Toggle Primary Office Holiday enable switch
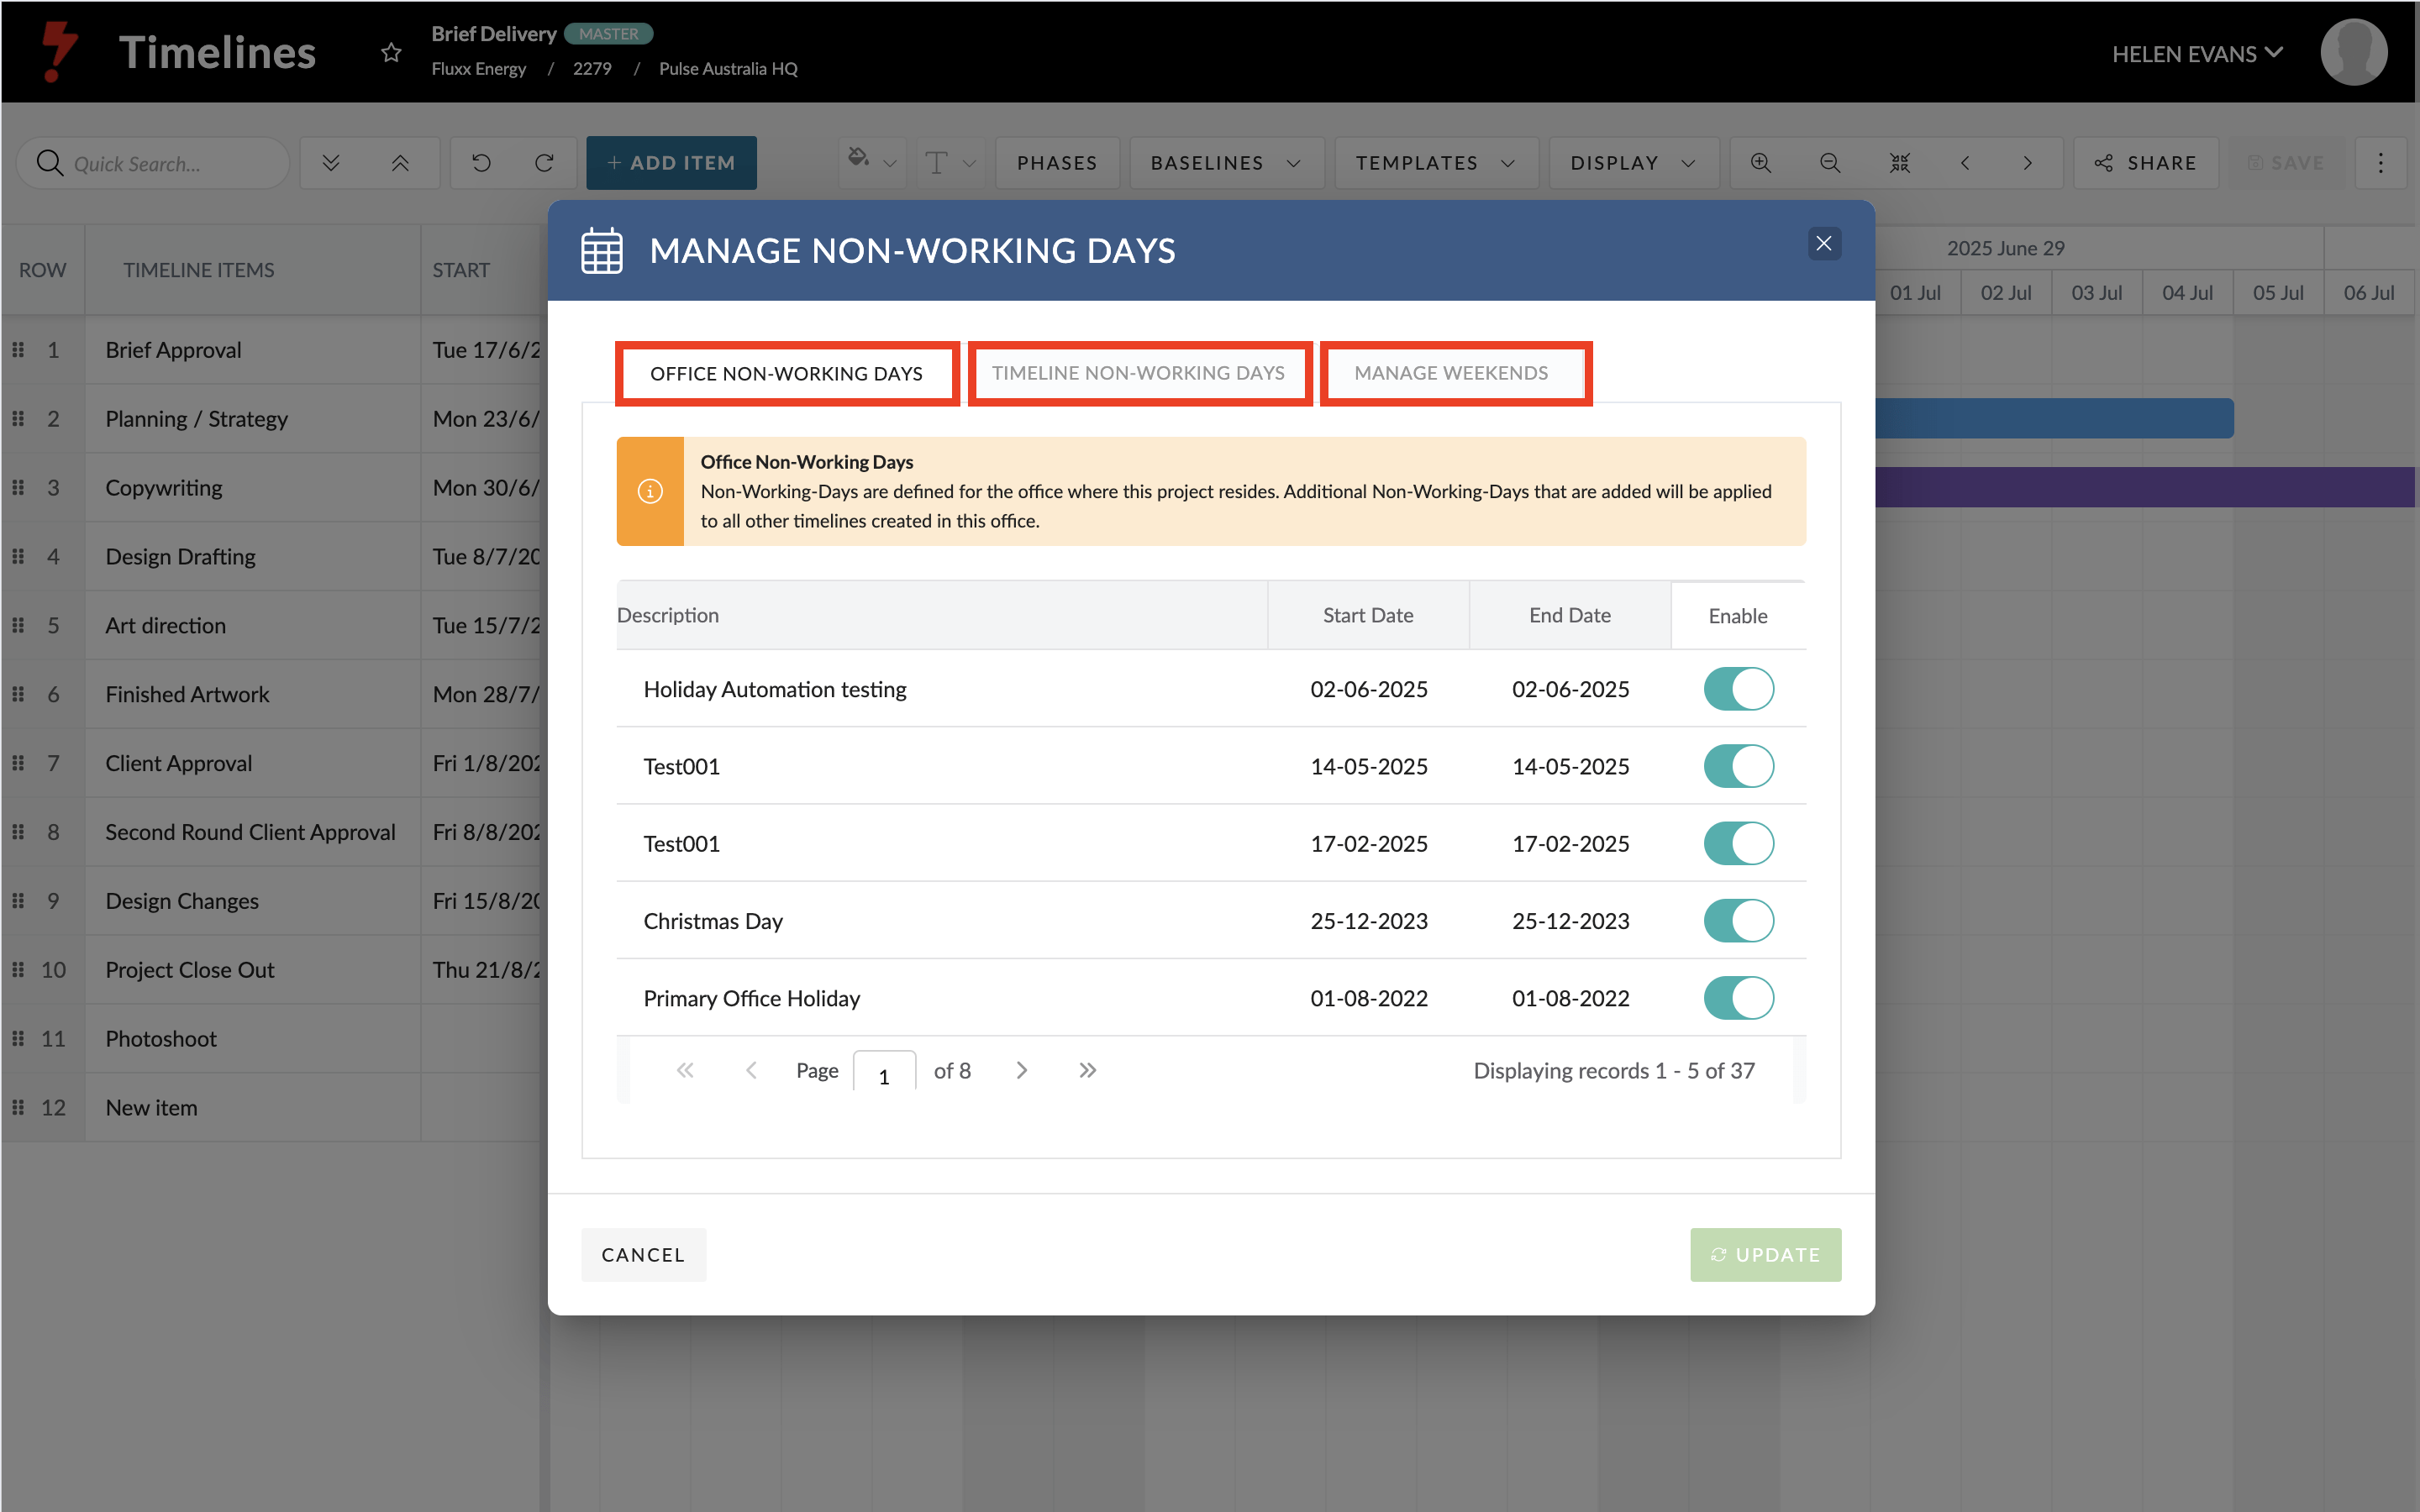Screen dimensions: 2420x1512 point(1738,998)
